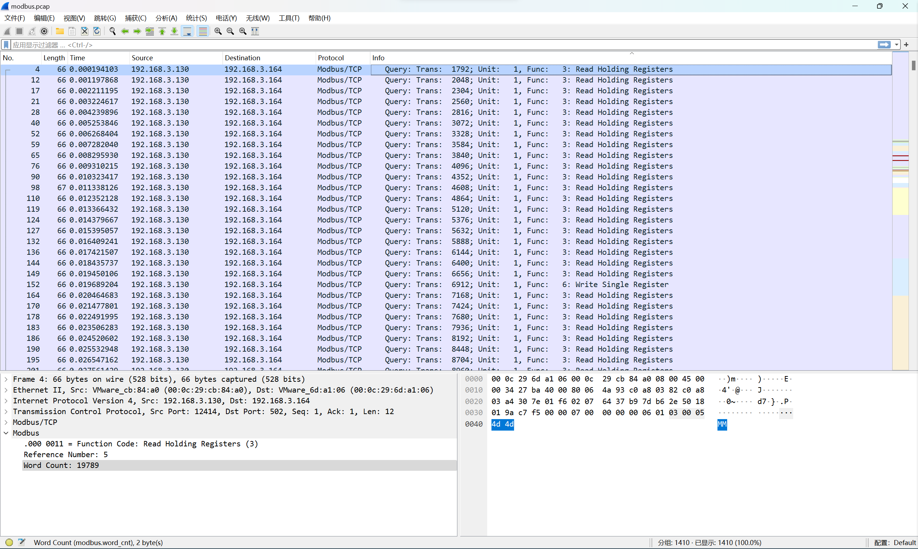
Task: Go back in packet history
Action: click(x=125, y=31)
